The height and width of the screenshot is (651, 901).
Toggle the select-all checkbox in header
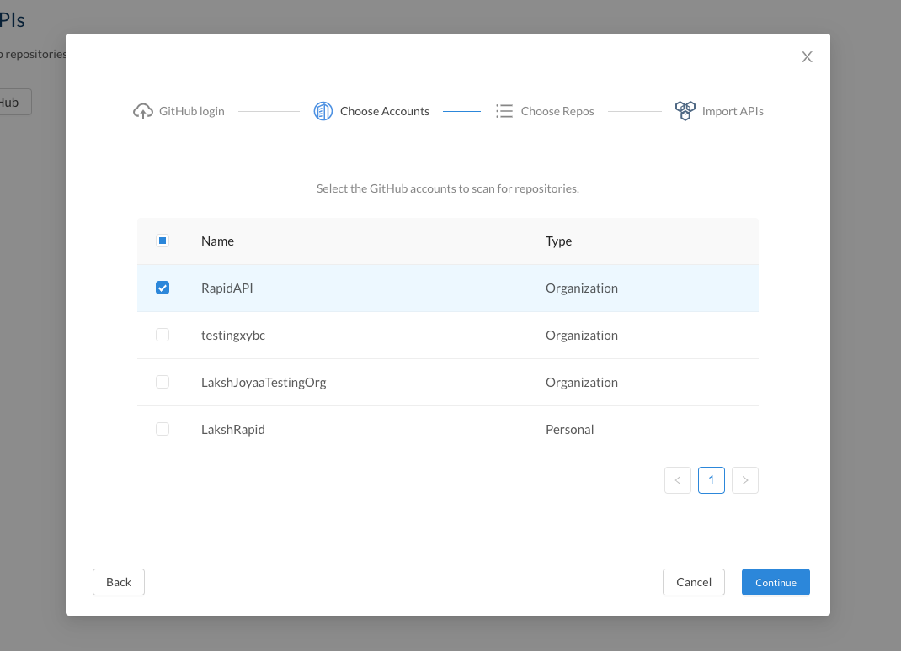163,241
